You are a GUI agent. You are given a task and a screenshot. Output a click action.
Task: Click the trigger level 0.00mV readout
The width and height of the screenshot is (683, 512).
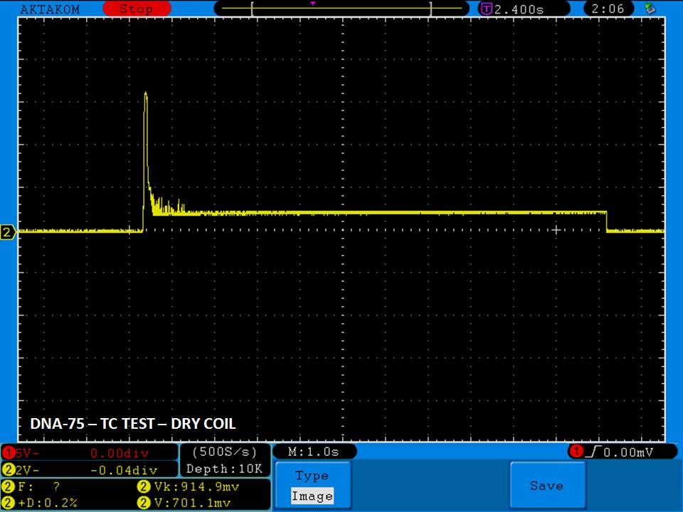coord(628,452)
